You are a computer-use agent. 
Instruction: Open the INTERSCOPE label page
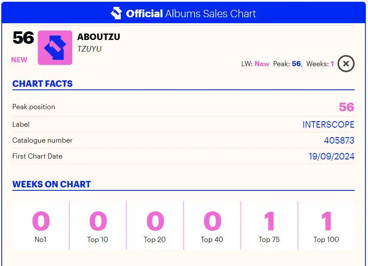point(328,124)
